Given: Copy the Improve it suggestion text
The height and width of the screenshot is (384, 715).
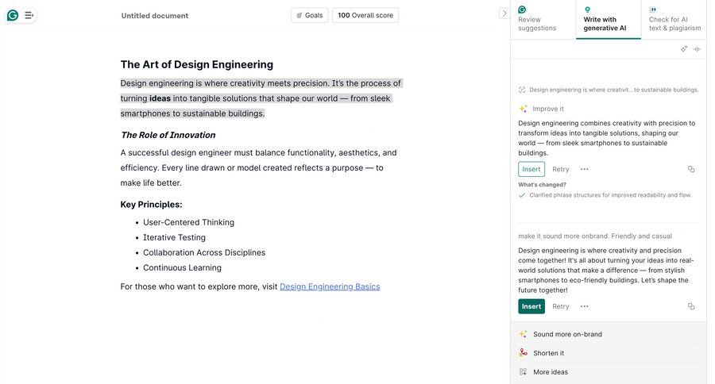Looking at the screenshot, I should pos(691,169).
